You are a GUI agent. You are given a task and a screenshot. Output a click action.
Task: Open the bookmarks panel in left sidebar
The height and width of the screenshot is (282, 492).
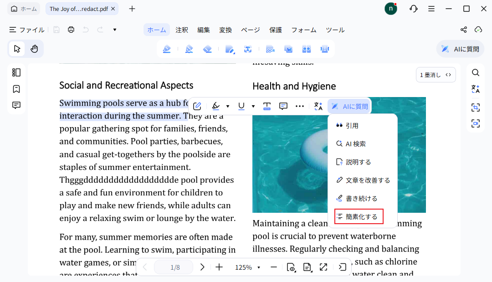tap(16, 88)
